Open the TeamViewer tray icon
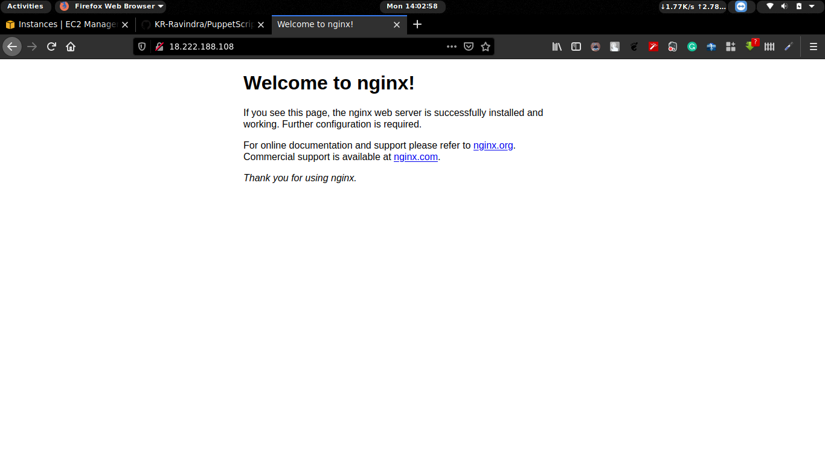 coord(741,6)
